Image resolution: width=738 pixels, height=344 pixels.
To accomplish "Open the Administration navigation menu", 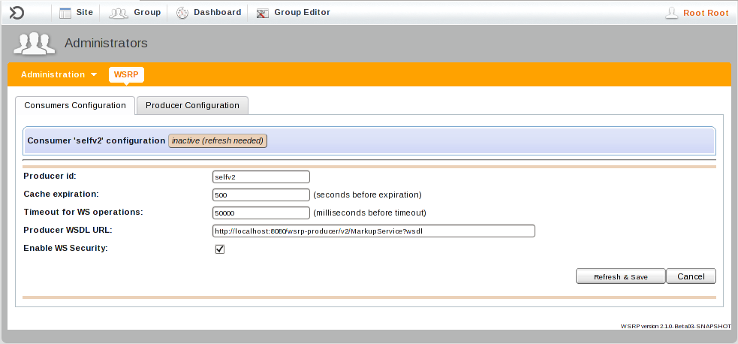I will point(53,75).
